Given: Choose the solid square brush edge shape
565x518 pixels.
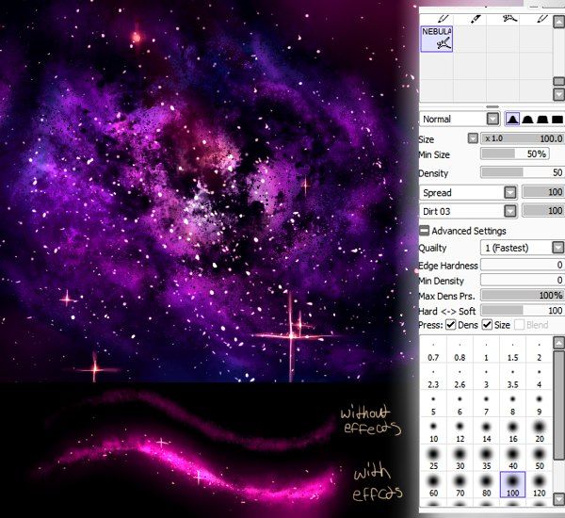Looking at the screenshot, I should click(x=557, y=119).
